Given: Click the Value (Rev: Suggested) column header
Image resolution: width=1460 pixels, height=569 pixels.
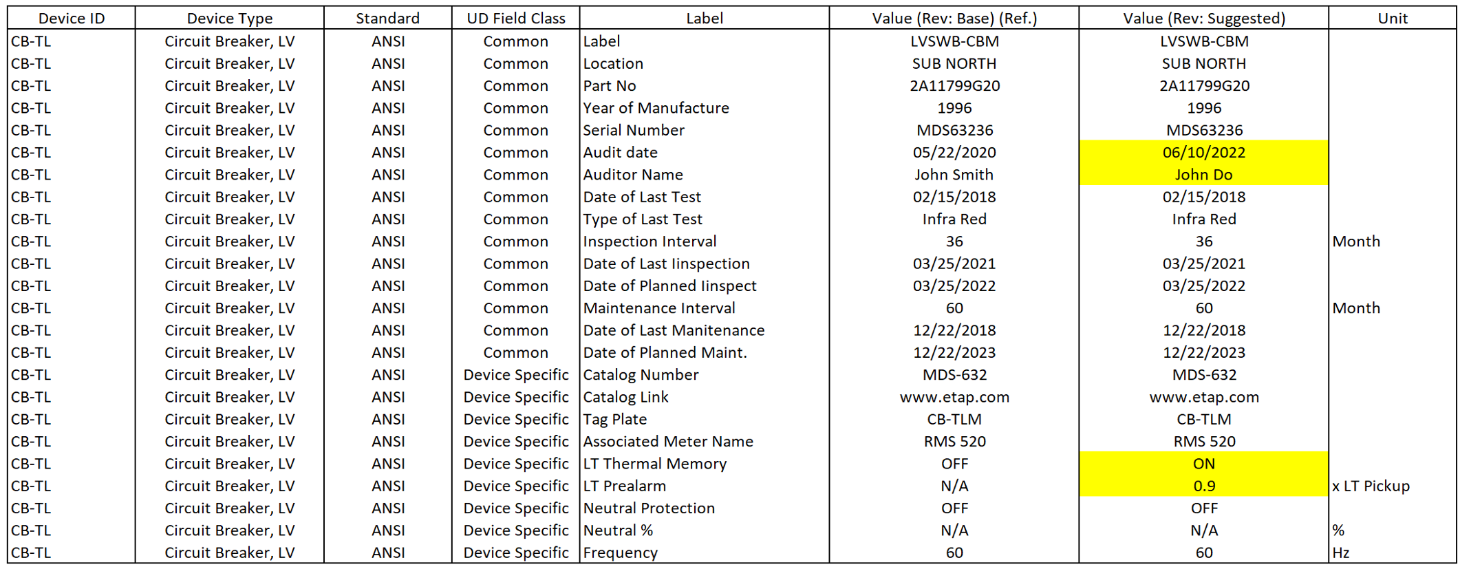Looking at the screenshot, I should pos(1203,19).
